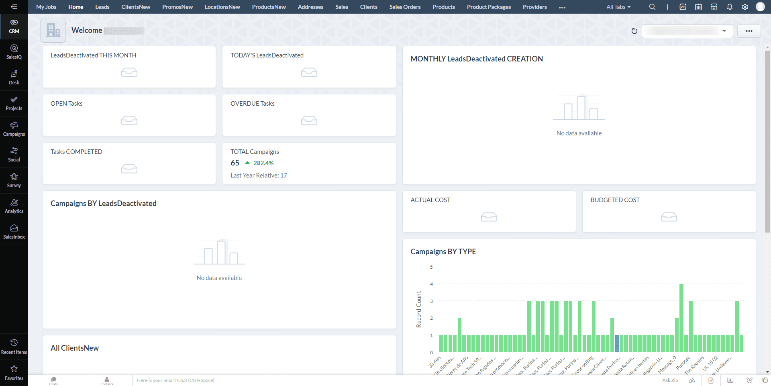The width and height of the screenshot is (771, 386).
Task: Open the marketplace store icon
Action: click(714, 7)
